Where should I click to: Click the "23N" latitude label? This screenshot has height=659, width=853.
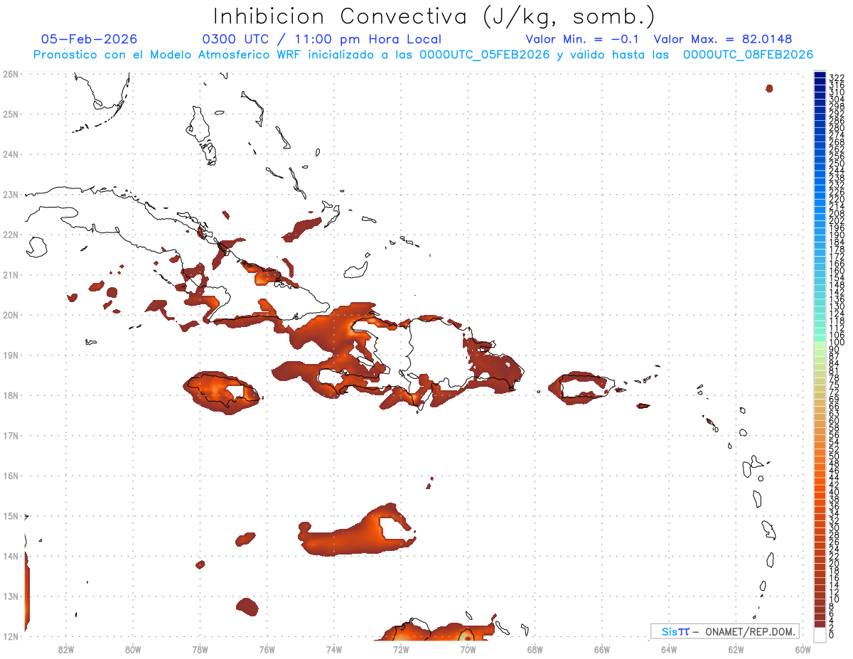click(x=11, y=195)
